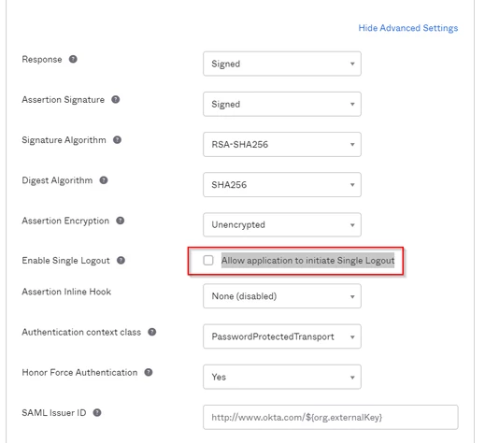Expand the SHA256 digest algorithm dropdown
This screenshot has height=443, width=485.
tap(282, 185)
